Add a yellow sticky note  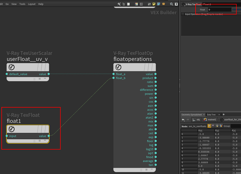point(154,4)
